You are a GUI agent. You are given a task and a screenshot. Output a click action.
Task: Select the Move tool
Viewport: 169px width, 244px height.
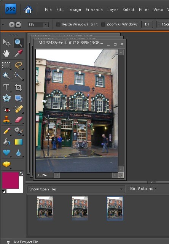click(6, 43)
